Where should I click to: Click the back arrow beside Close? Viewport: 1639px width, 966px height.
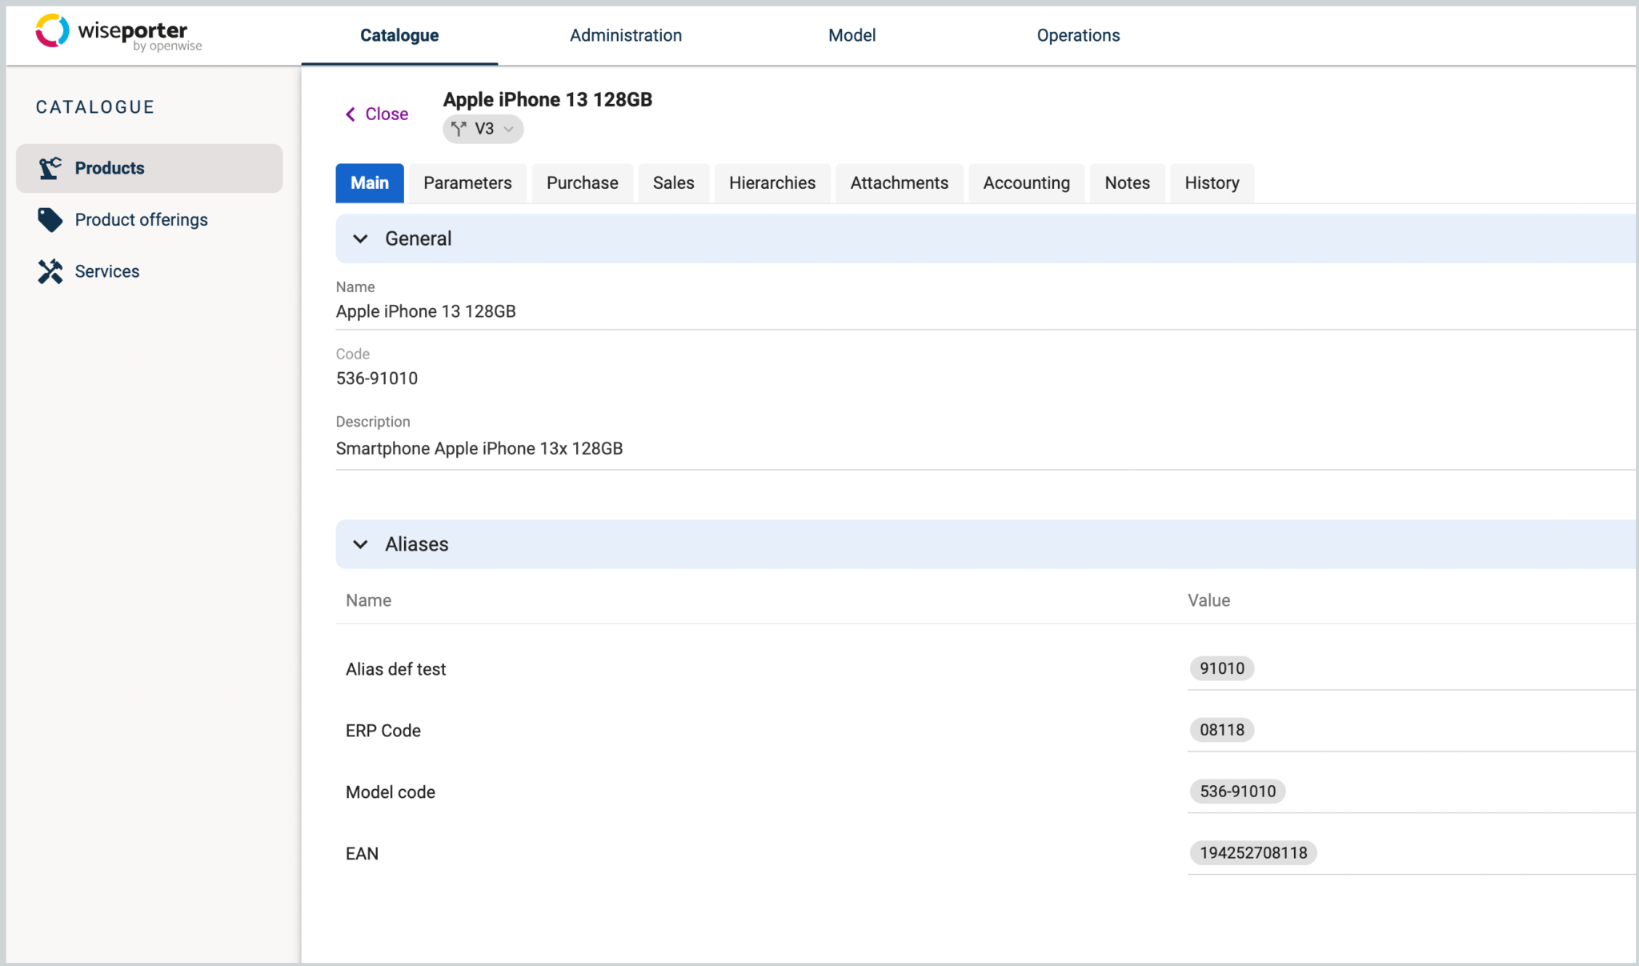[350, 114]
